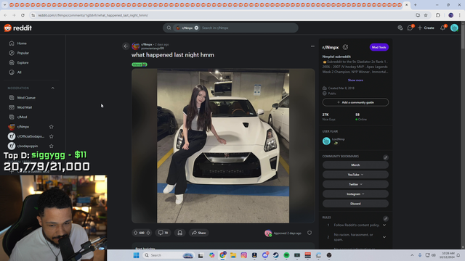
Task: Open Steam from the taskbar
Action: [x=275, y=255]
